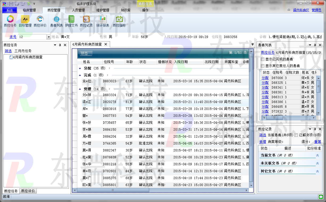Image resolution: width=326 pixels, height=202 pixels.
Task: Expand the 分配 (35 项) group
Action: click(x=80, y=68)
